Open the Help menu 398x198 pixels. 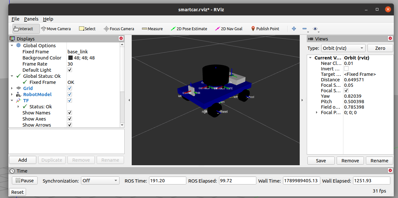48,19
